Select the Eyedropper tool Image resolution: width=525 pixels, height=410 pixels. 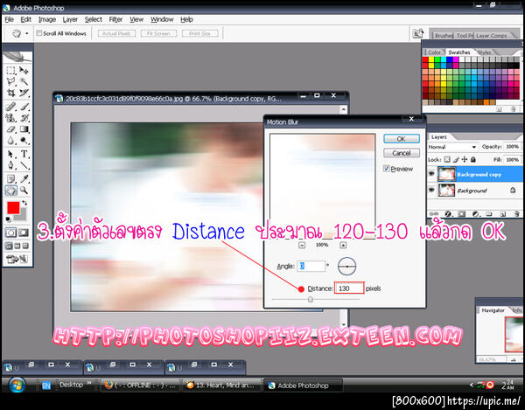tap(24, 179)
